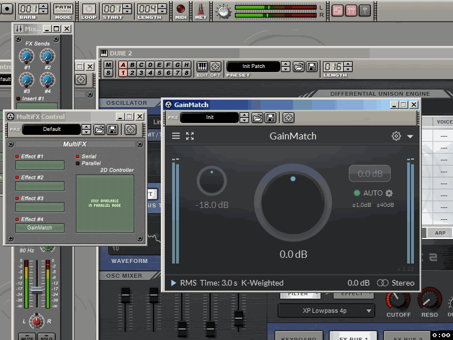
Task: Click the load preset folder in GainMatch window
Action: pyautogui.click(x=257, y=117)
